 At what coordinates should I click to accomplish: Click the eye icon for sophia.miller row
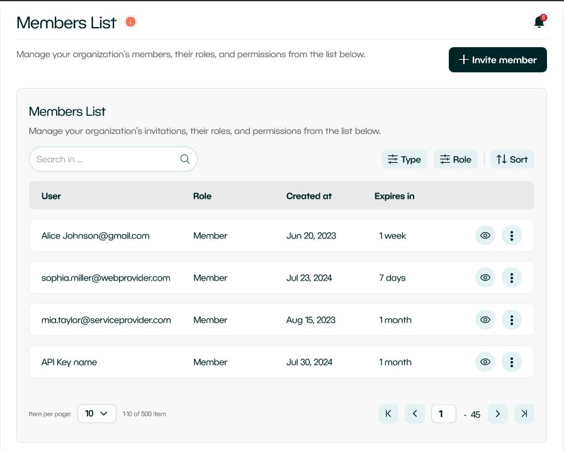pos(485,278)
